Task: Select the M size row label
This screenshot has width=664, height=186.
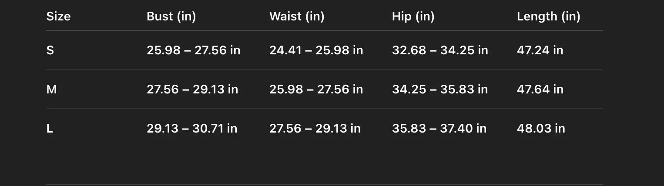Action: pos(51,90)
